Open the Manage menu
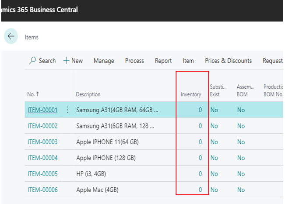285x204 pixels. [x=104, y=61]
